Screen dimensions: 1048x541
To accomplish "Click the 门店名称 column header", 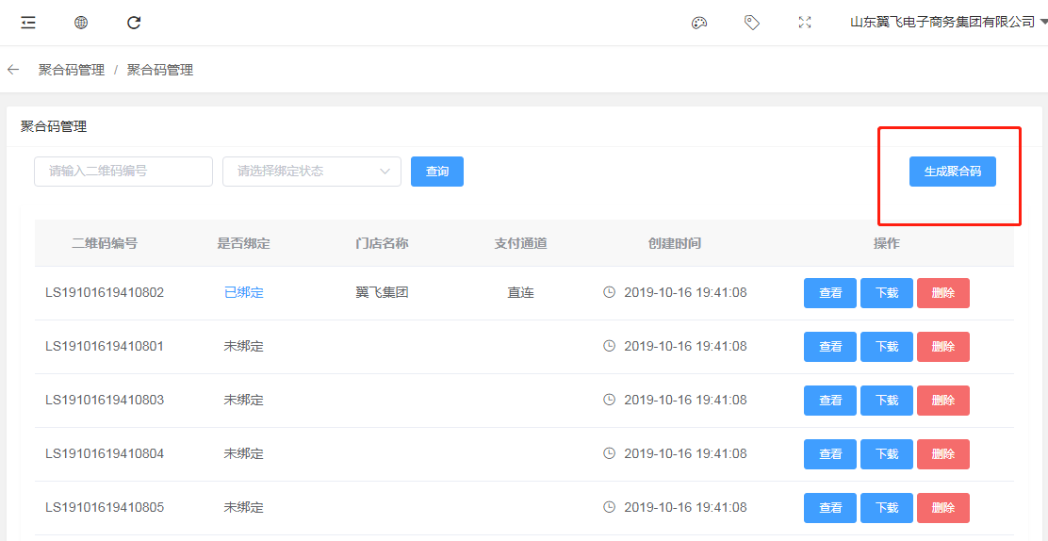I will coord(382,243).
